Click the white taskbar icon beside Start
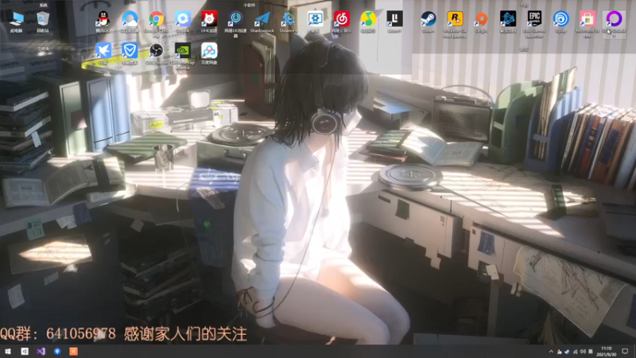The width and height of the screenshot is (636, 358). pos(25,352)
